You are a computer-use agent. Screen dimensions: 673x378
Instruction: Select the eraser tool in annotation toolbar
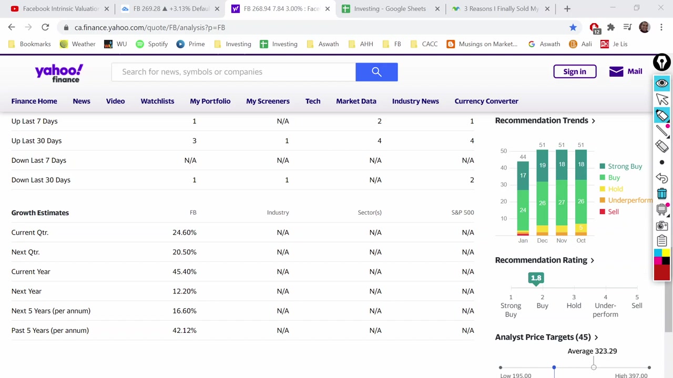(661, 146)
